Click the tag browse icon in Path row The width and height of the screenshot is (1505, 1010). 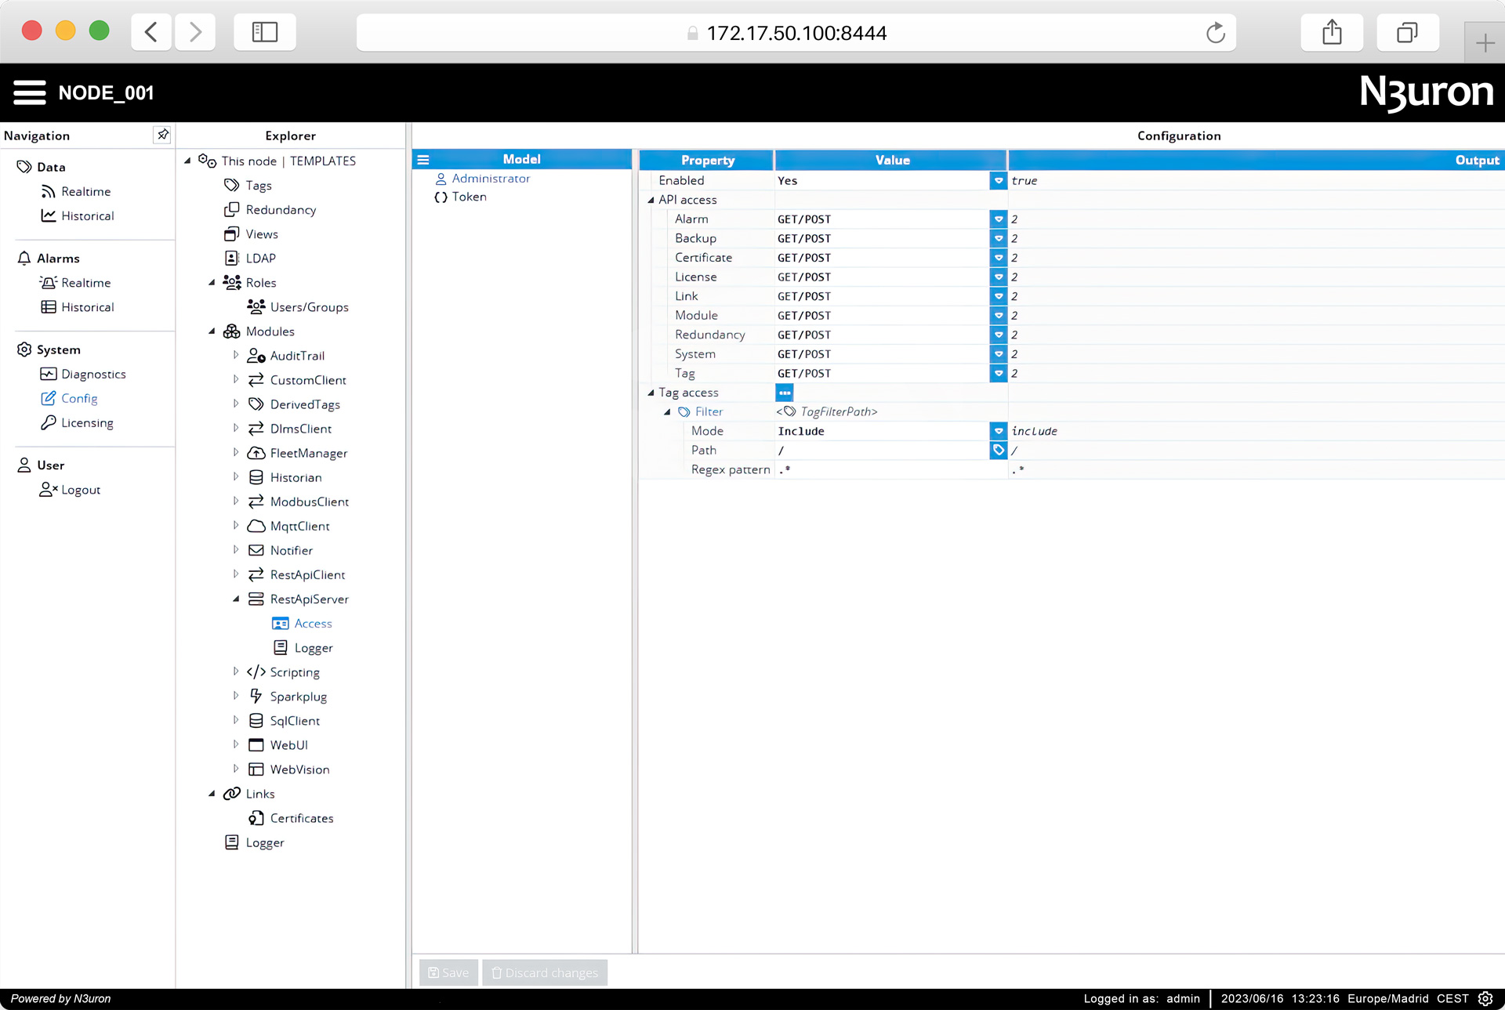(x=998, y=451)
